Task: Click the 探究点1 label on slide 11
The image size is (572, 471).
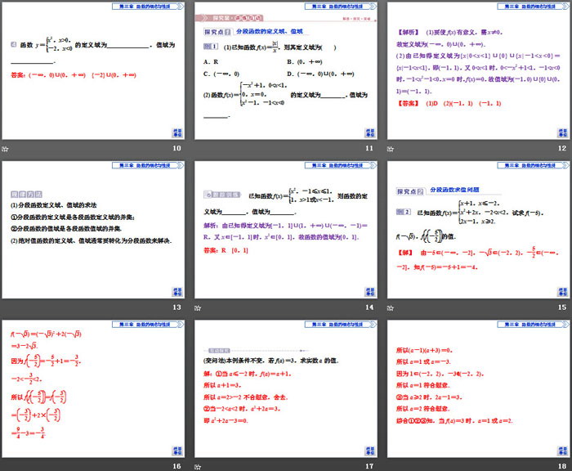Action: pyautogui.click(x=215, y=33)
